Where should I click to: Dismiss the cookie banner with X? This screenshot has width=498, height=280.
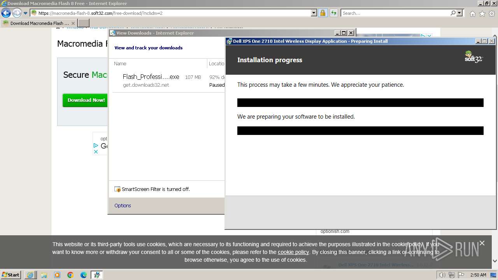tap(482, 243)
